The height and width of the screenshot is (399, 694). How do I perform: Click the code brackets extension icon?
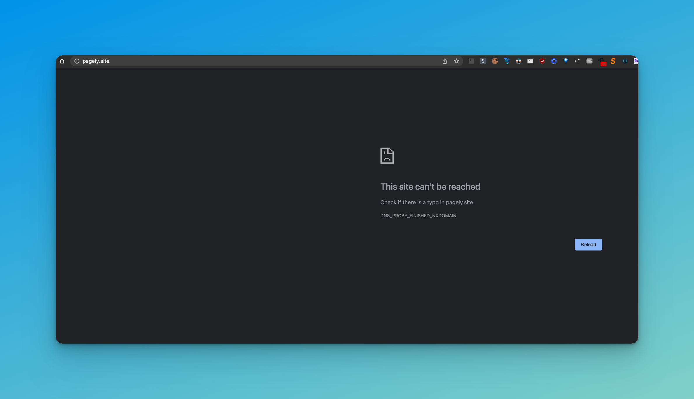[x=625, y=61]
